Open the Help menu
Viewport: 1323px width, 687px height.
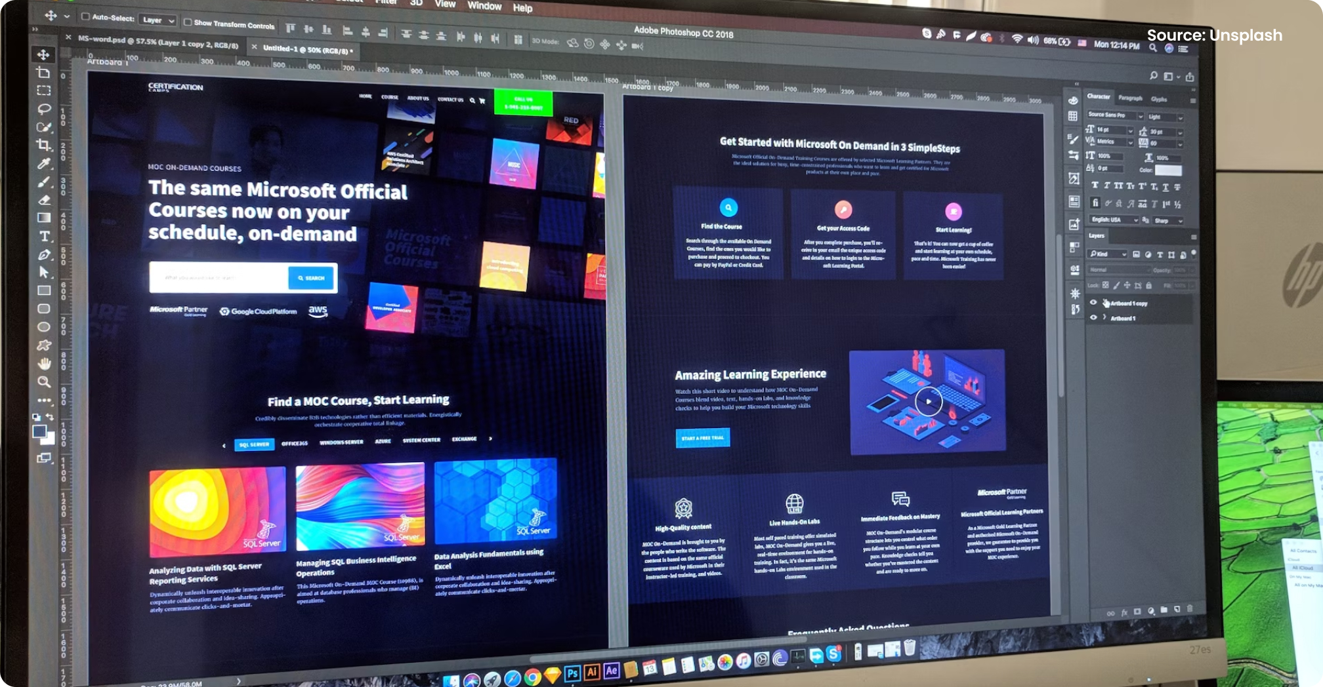click(x=522, y=8)
